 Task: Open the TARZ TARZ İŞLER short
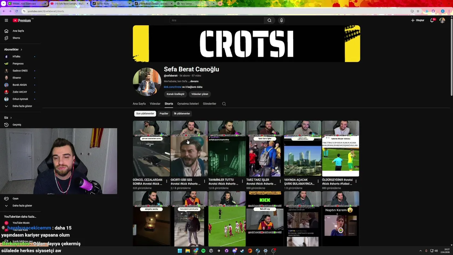(265, 149)
